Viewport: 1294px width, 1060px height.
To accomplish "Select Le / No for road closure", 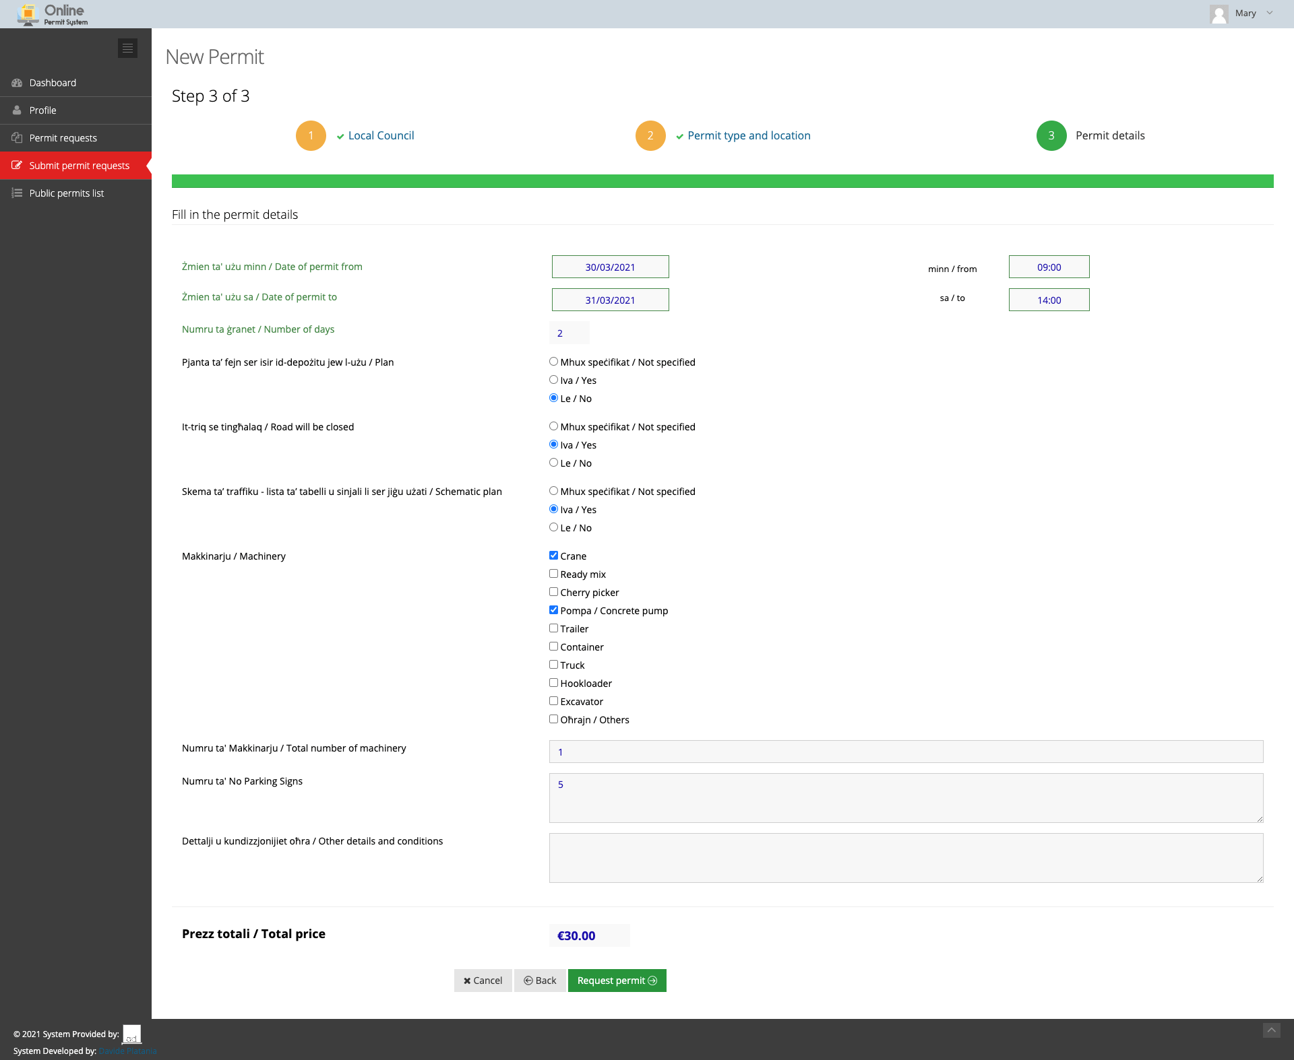I will 553,462.
